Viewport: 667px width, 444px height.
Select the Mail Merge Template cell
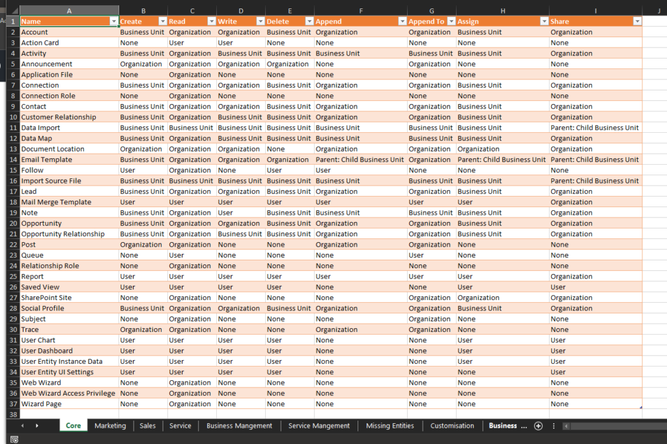tap(69, 202)
